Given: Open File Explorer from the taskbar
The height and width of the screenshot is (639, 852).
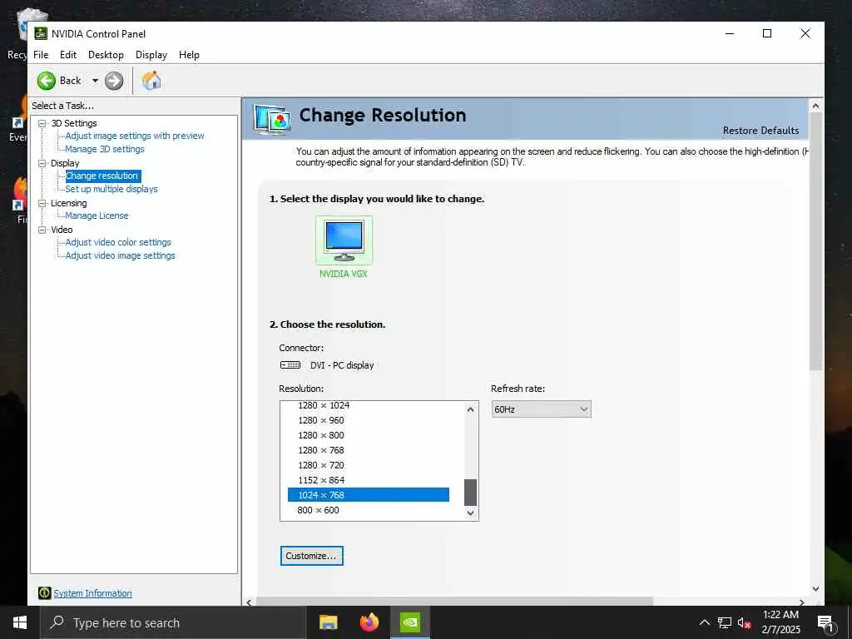Looking at the screenshot, I should point(328,622).
